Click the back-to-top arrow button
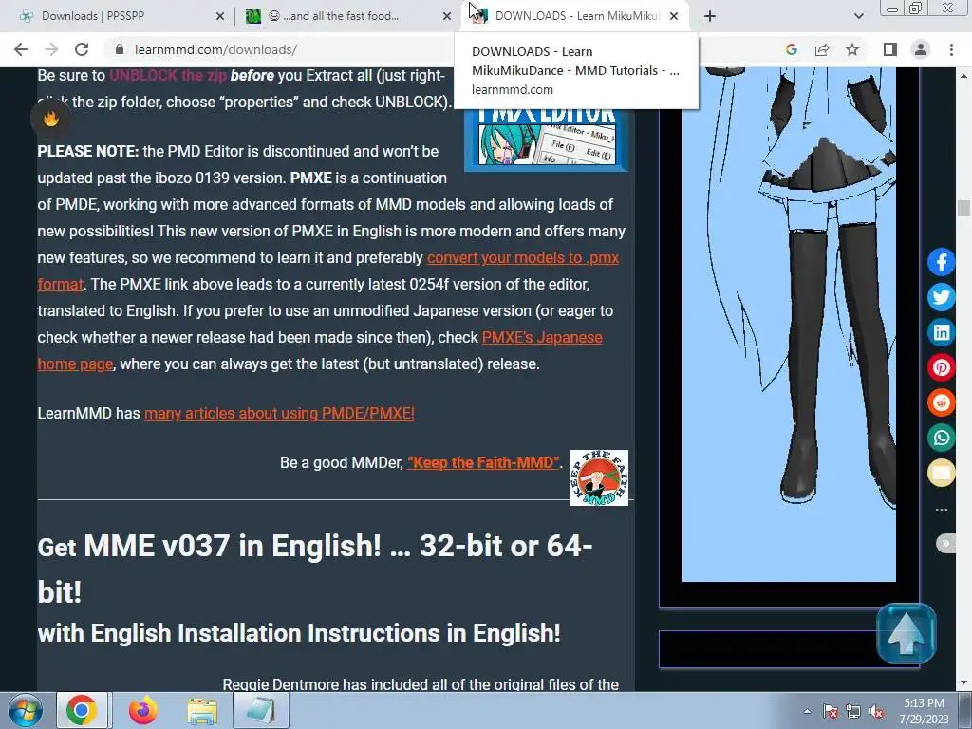Image resolution: width=972 pixels, height=729 pixels. pos(907,633)
